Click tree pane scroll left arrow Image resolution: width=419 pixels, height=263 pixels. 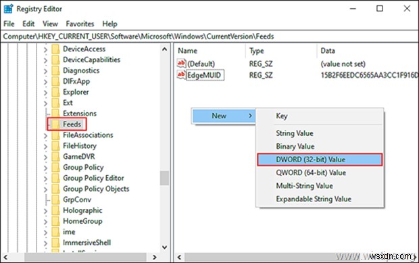click(x=5, y=257)
